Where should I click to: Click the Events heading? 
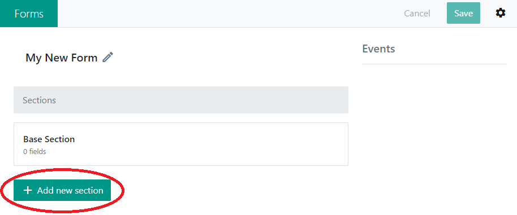[x=378, y=49]
